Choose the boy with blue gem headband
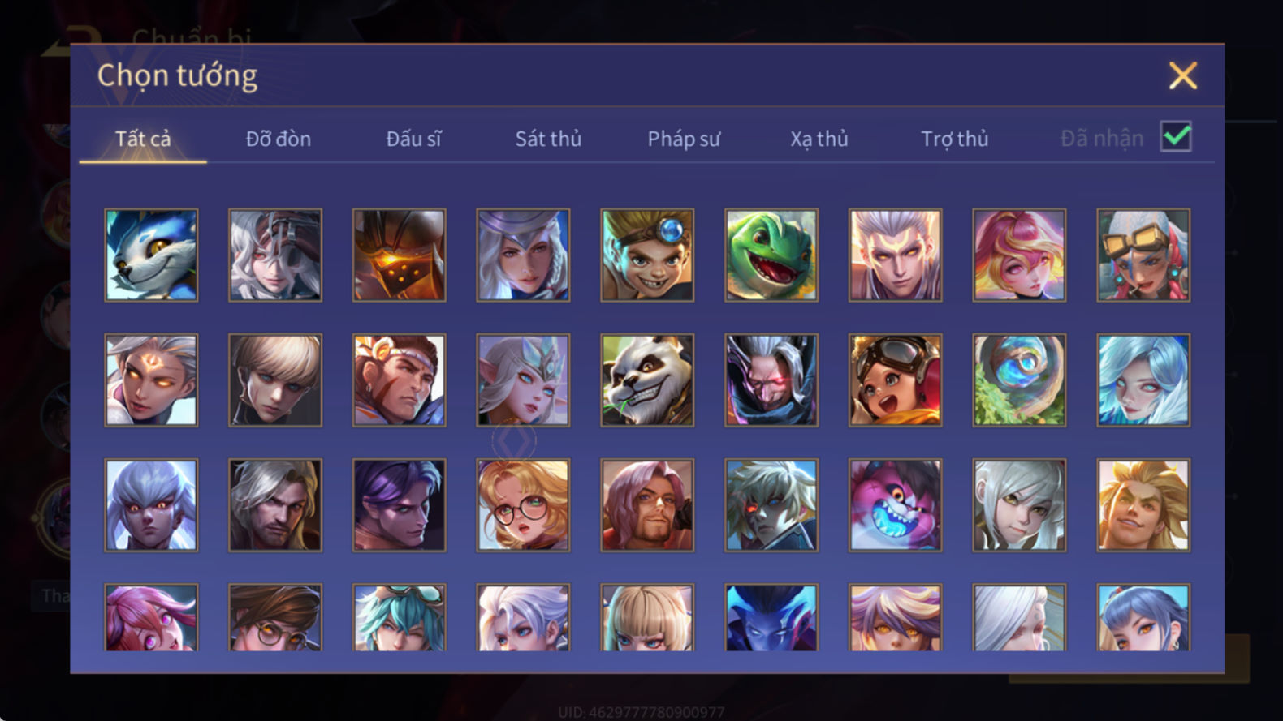The height and width of the screenshot is (721, 1283). [x=647, y=255]
